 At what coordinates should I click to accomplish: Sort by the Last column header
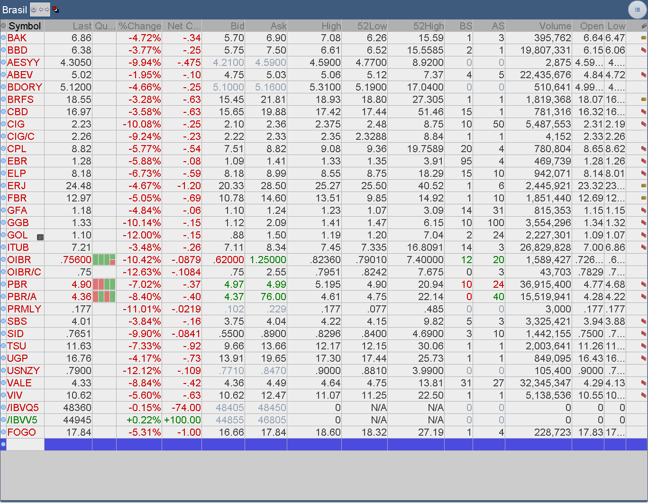pyautogui.click(x=68, y=26)
